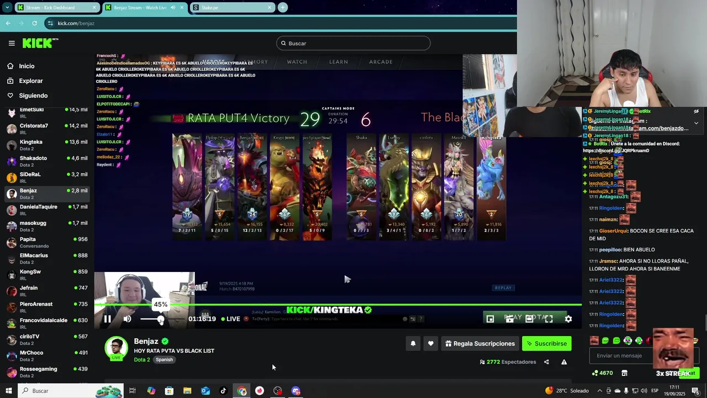Pause the live stream
707x398 pixels.
pos(108,319)
